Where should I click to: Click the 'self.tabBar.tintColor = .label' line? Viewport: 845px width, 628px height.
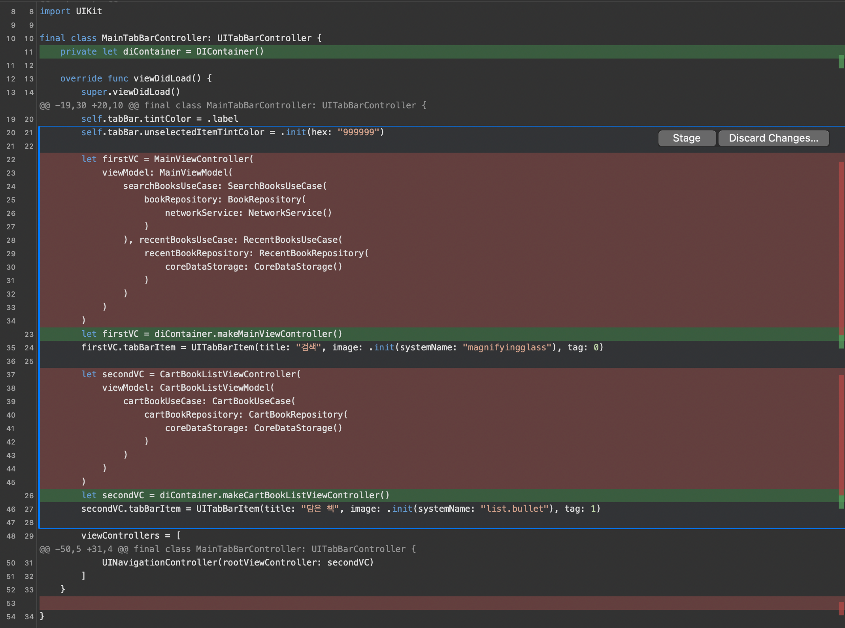click(x=160, y=119)
